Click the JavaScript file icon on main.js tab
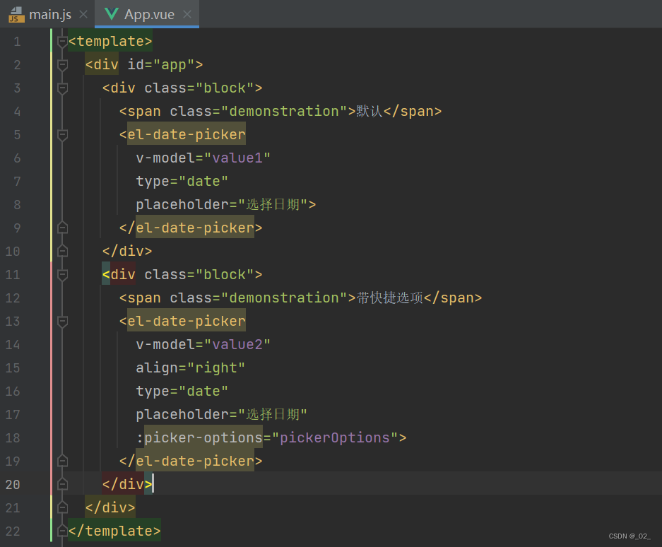 tap(16, 13)
